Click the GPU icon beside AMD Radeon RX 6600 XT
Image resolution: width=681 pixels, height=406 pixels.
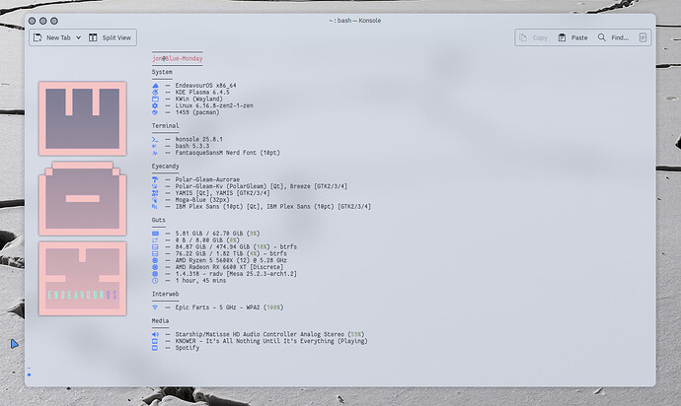155,267
